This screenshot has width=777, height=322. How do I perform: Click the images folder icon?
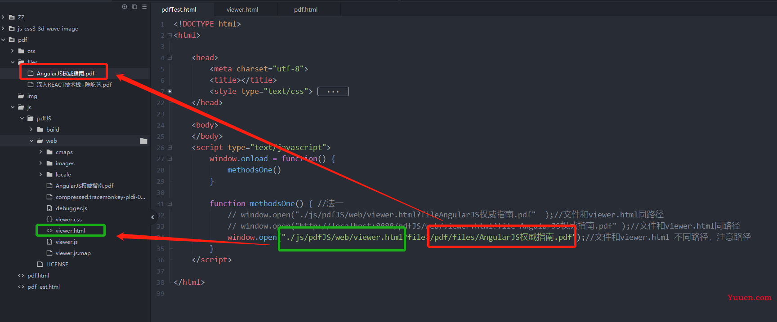point(49,163)
